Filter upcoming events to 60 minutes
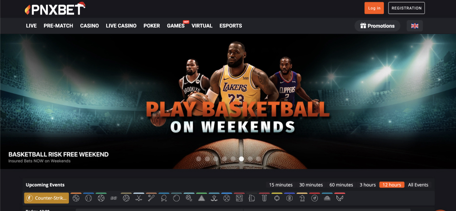This screenshot has height=211, width=456. (341, 185)
